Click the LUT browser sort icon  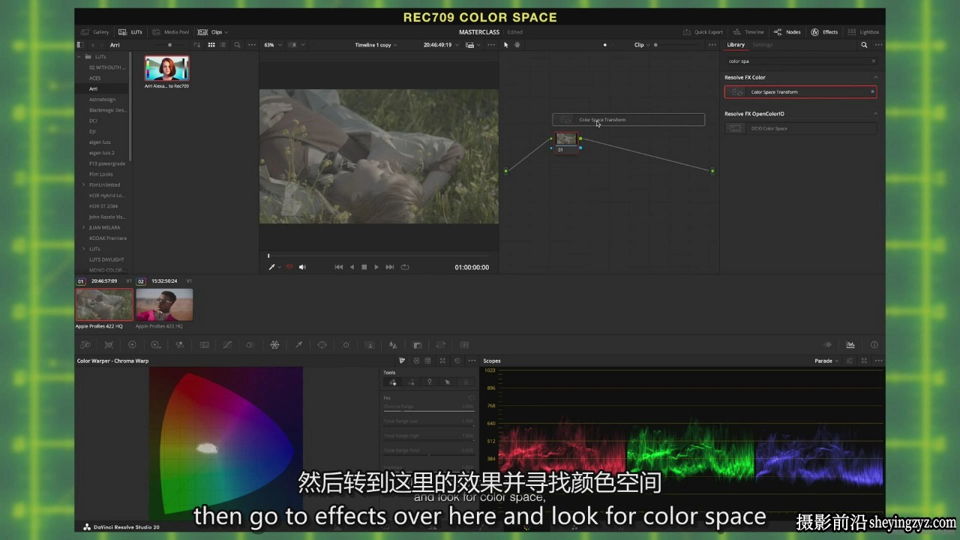[x=197, y=45]
